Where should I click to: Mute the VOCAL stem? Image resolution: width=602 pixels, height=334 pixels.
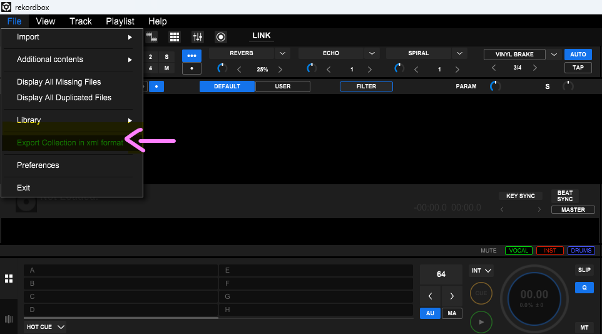click(518, 251)
